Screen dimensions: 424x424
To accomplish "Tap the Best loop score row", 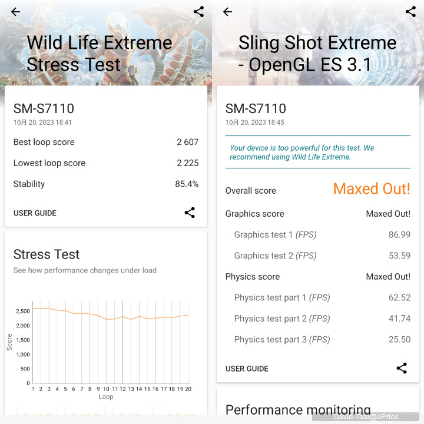I will (x=106, y=142).
